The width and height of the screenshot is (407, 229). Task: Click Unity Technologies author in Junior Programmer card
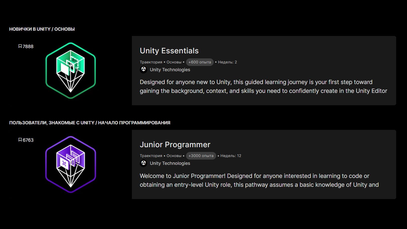[x=170, y=163]
